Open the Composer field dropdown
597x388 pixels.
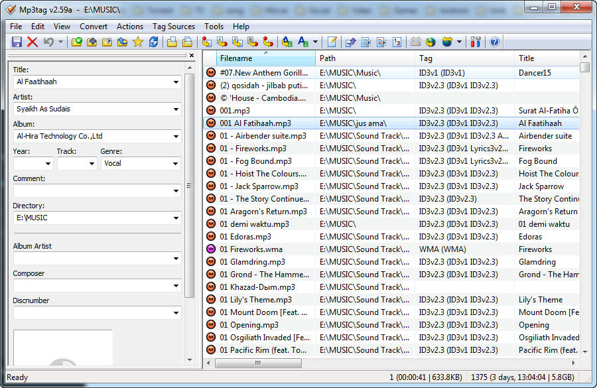(x=176, y=286)
